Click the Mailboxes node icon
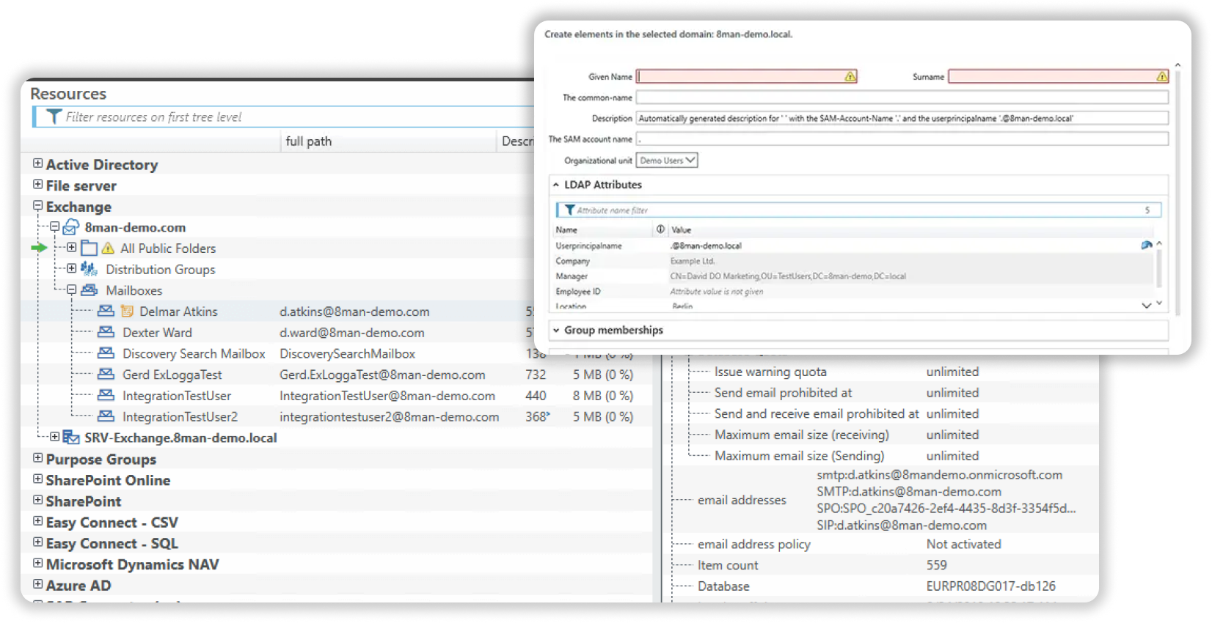The width and height of the screenshot is (1212, 623). coord(89,290)
